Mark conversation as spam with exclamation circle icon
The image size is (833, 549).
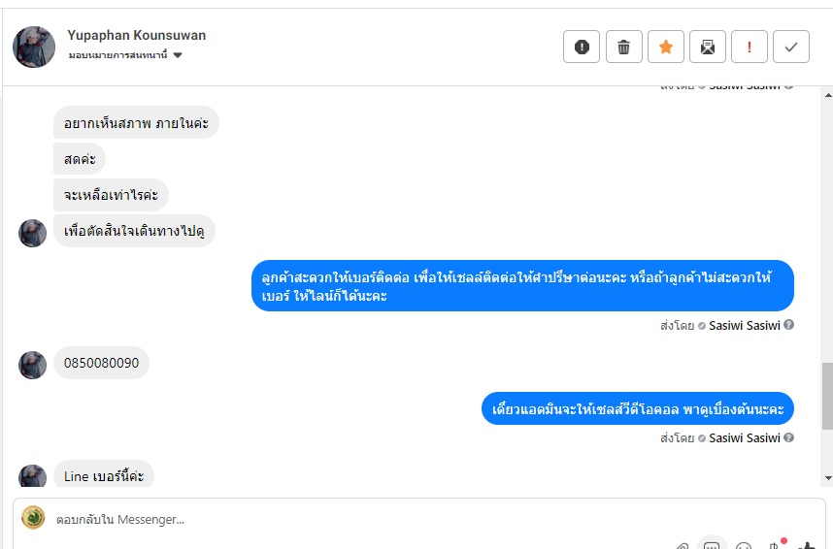(x=582, y=47)
